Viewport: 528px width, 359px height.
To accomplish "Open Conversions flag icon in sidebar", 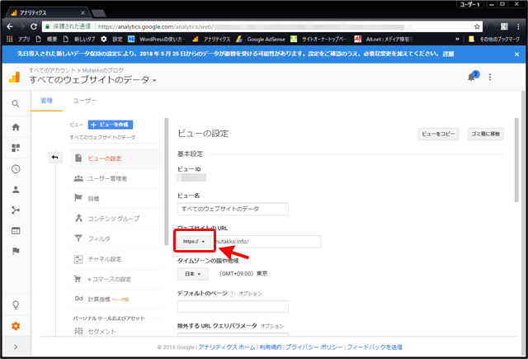I will point(16,251).
